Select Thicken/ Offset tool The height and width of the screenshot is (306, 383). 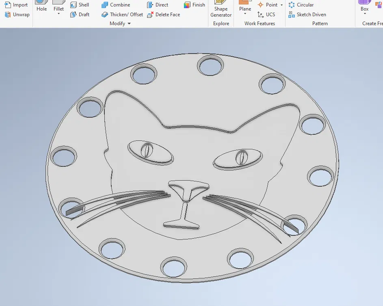tap(122, 15)
